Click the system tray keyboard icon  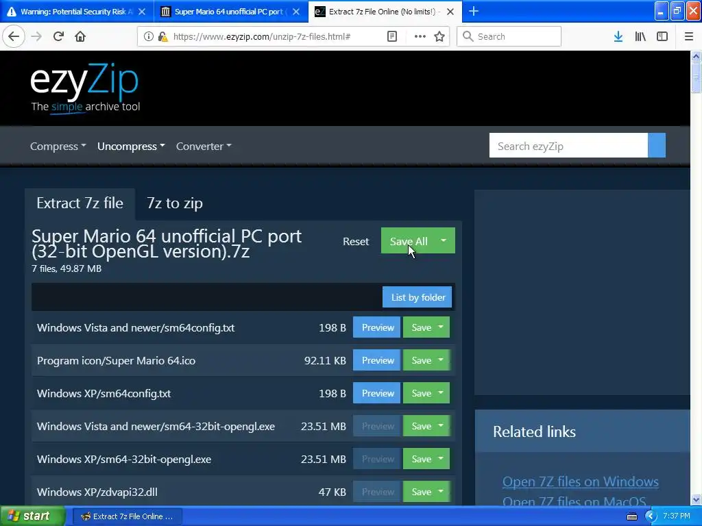tap(631, 516)
